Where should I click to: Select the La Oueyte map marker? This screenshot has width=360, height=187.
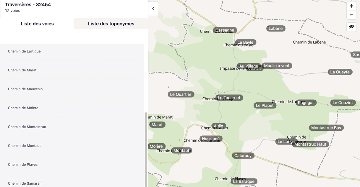click(x=340, y=72)
